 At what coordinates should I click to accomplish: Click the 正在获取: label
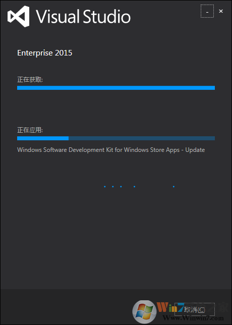[30, 80]
